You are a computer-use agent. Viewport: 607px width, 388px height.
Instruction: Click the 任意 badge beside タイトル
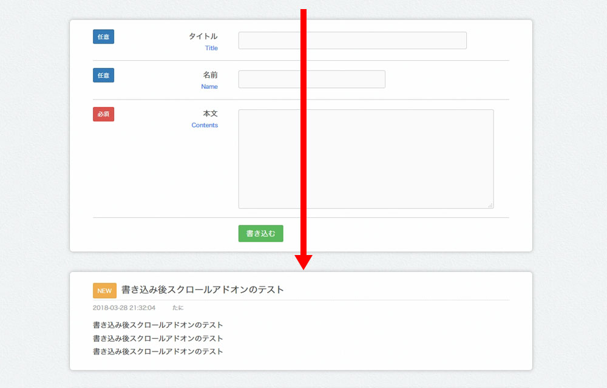[103, 37]
